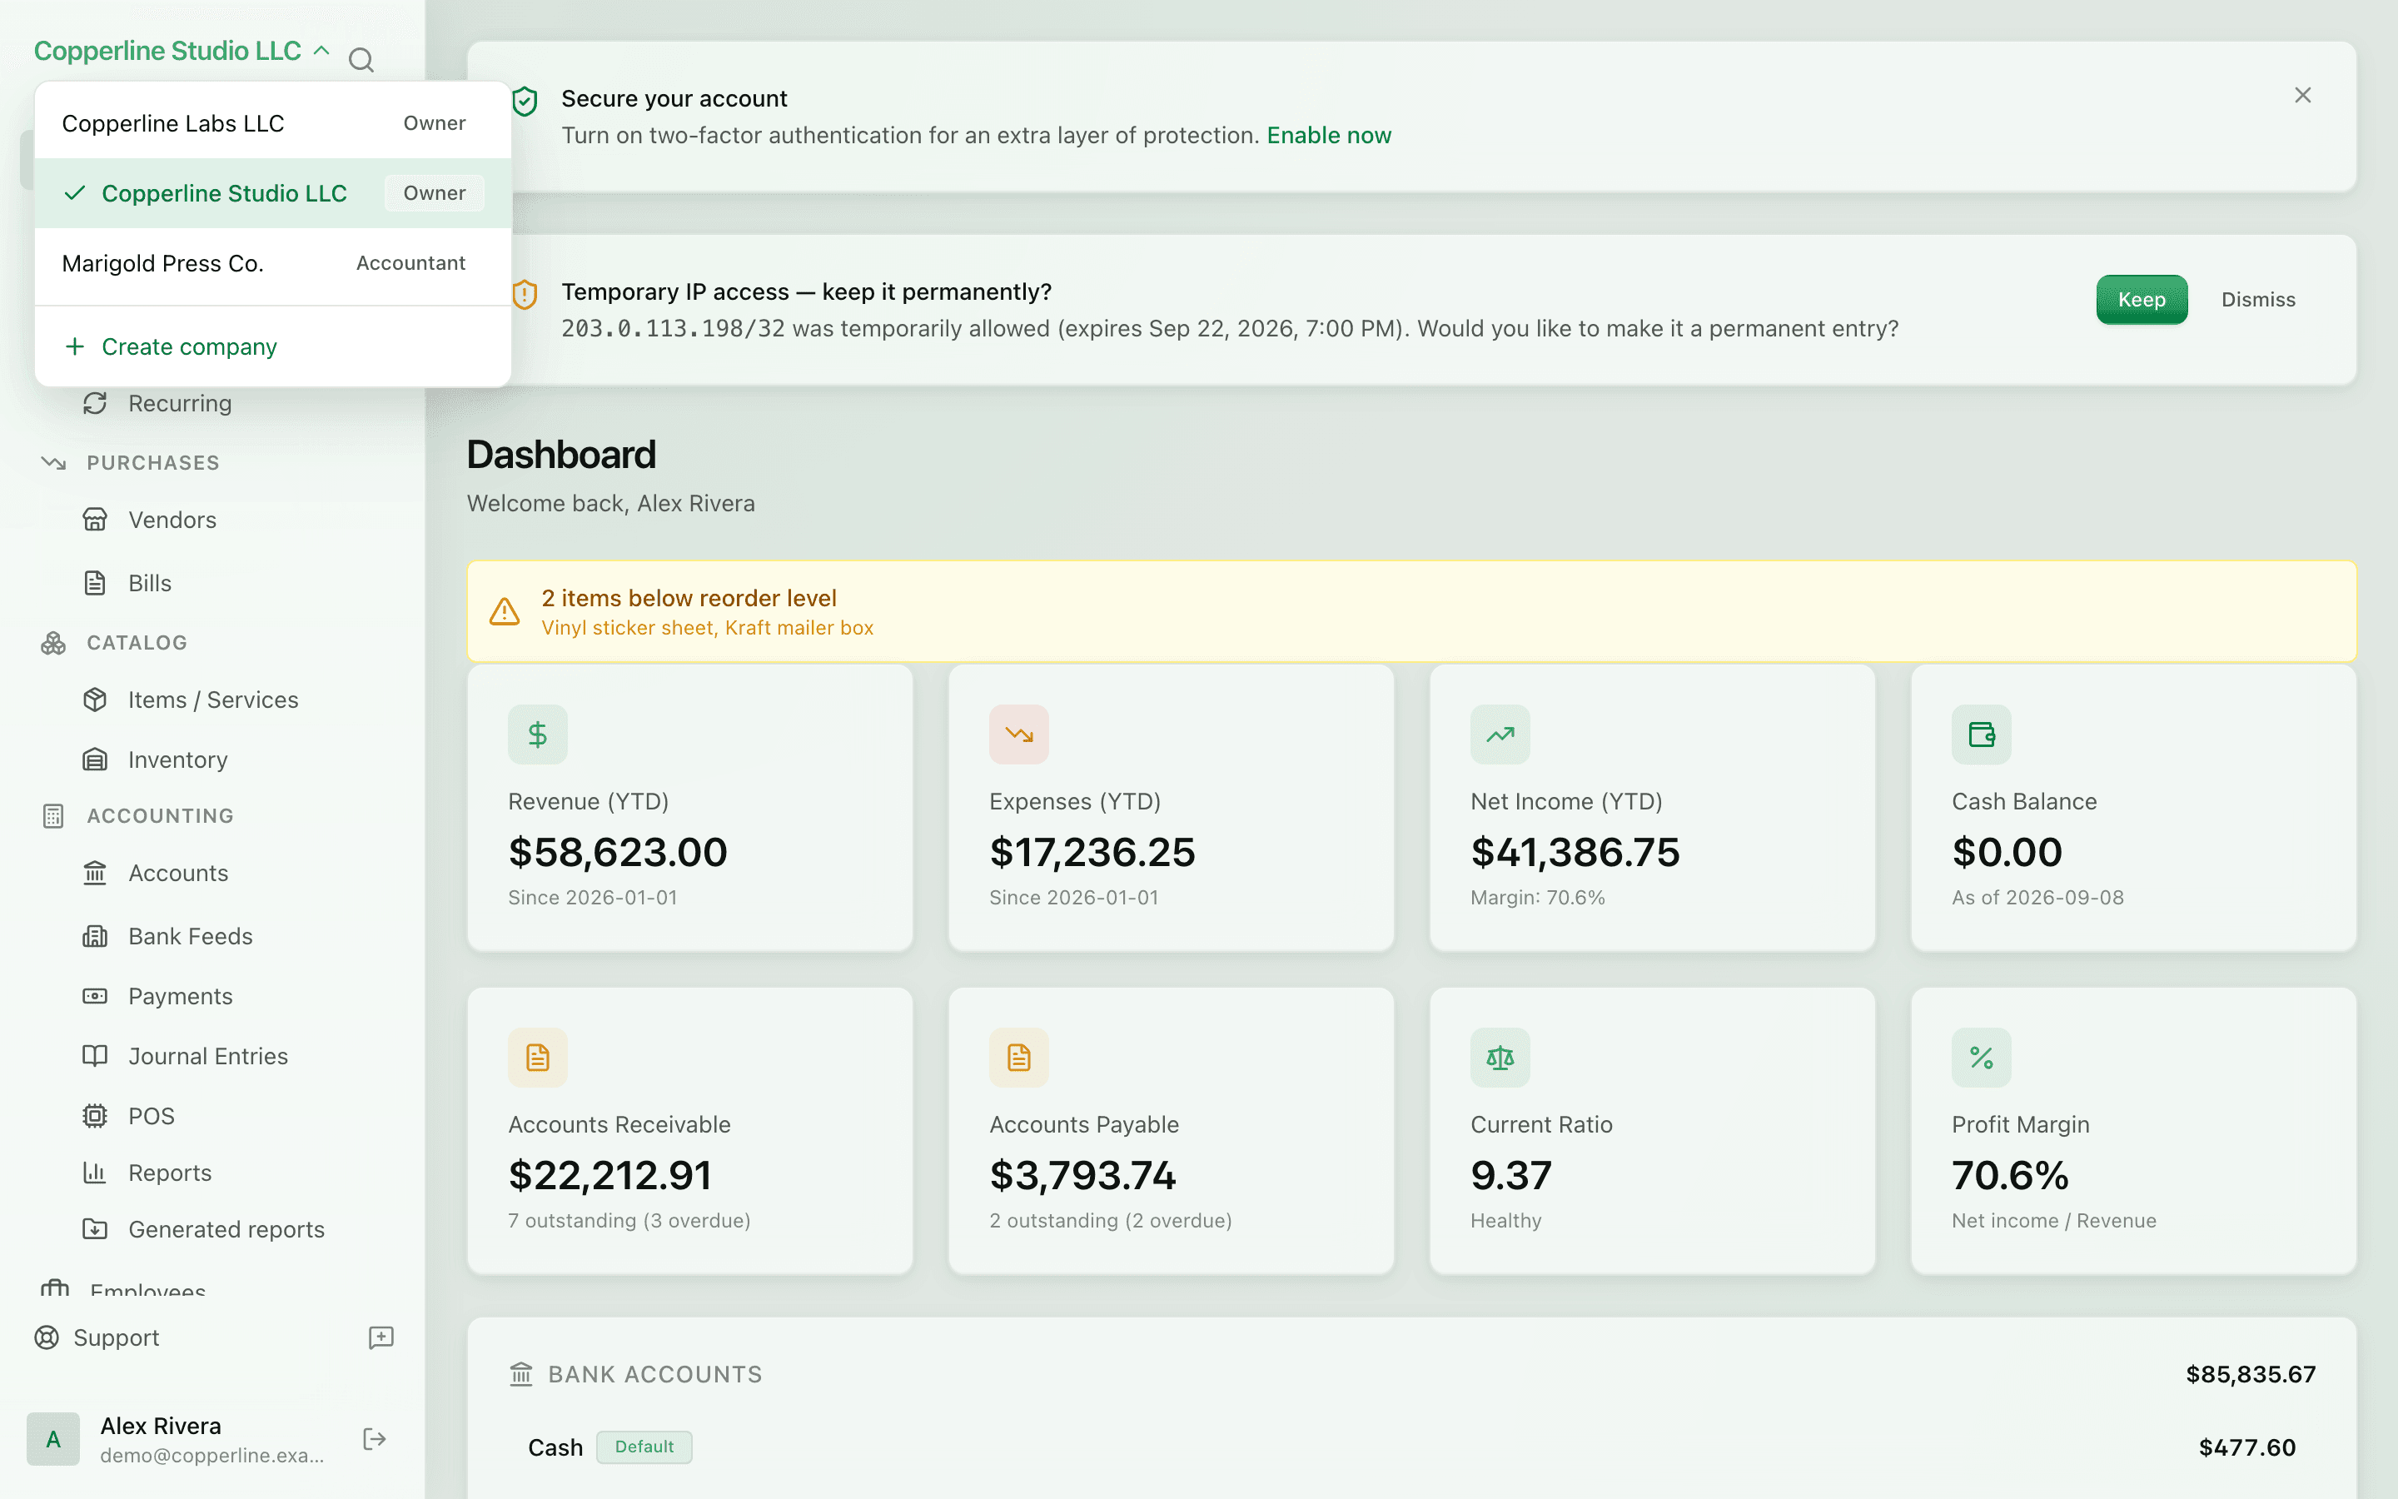Click the Net Income trending-up icon

(1500, 735)
